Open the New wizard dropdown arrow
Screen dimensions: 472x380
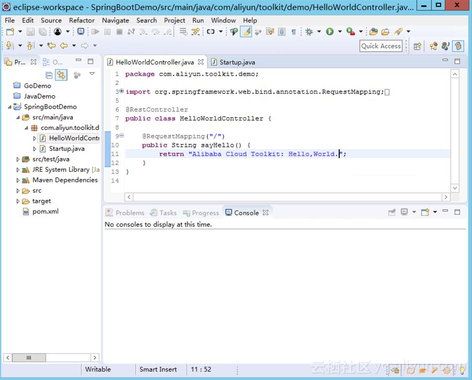(20, 31)
